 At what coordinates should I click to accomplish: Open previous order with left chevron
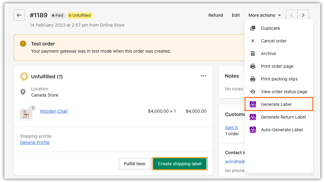[x=292, y=15]
